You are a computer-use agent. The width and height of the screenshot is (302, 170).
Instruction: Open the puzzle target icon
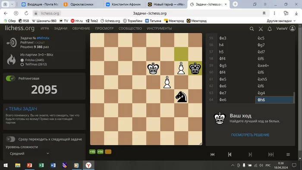click(11, 42)
